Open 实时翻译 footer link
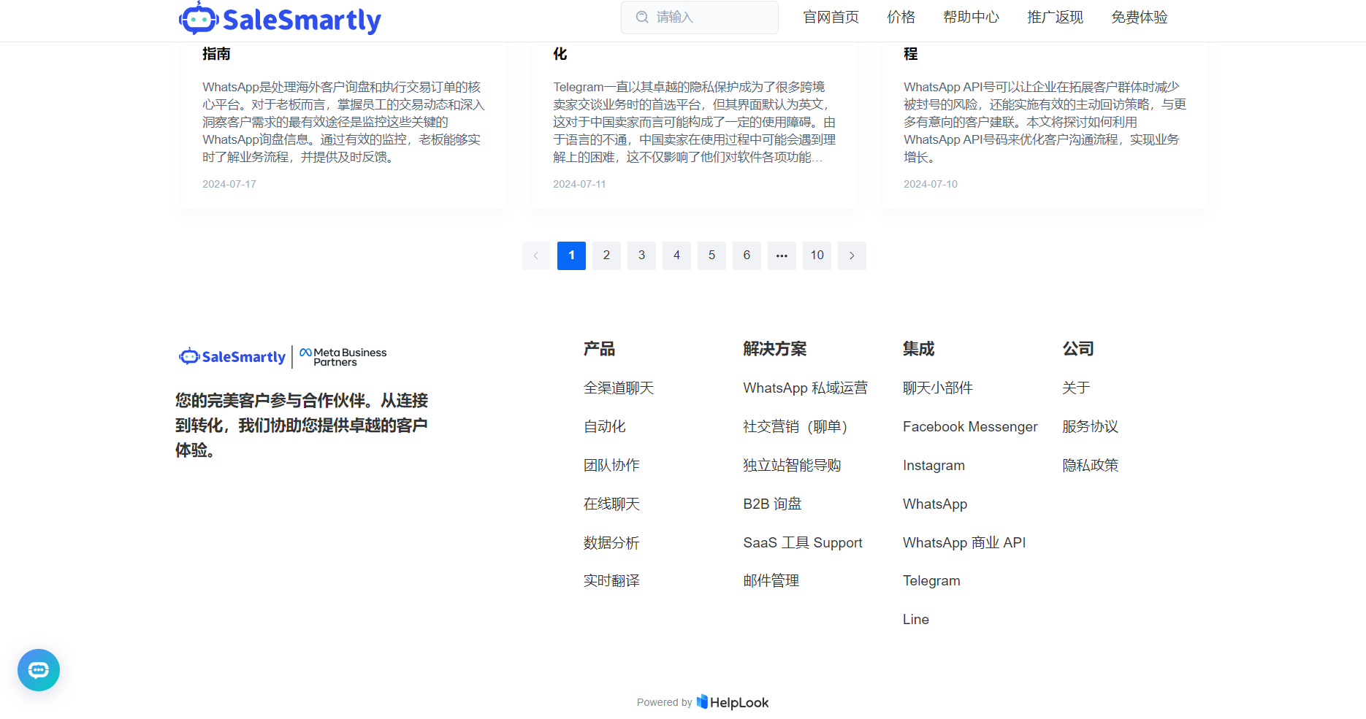Viewport: 1366px width, 719px height. click(x=611, y=581)
